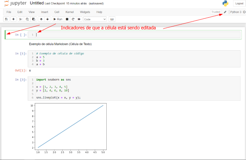Open the Cell menu
The width and height of the screenshot is (246, 160).
tap(57, 12)
